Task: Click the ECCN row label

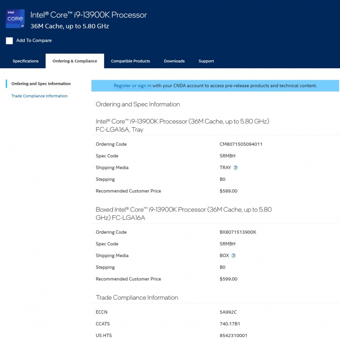Action: click(101, 312)
